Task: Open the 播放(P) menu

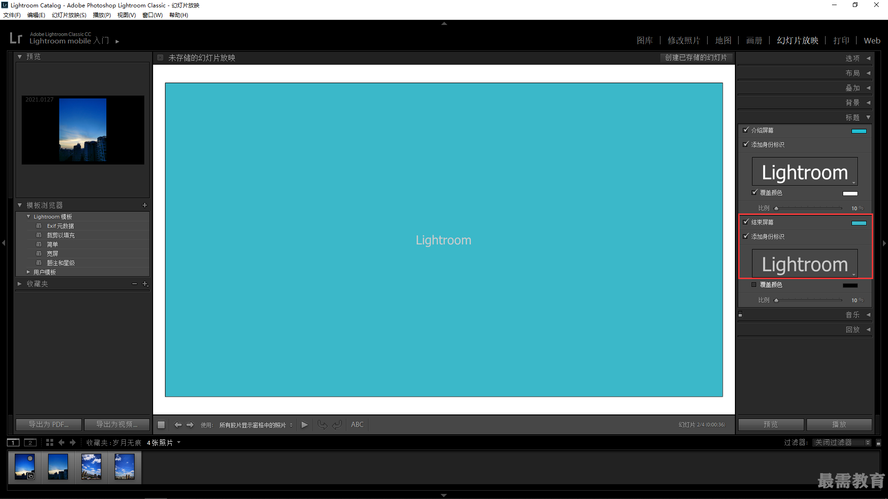Action: coord(102,15)
